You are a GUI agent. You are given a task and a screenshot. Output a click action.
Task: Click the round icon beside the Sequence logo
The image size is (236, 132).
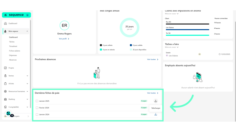(x=27, y=15)
